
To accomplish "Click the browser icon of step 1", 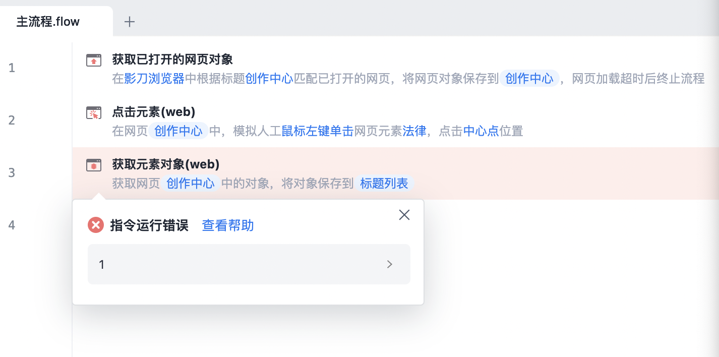I will pyautogui.click(x=93, y=60).
